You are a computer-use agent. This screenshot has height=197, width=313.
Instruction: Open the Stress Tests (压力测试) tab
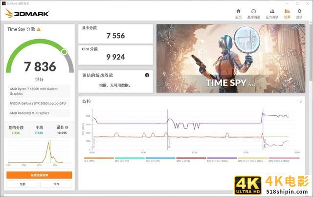click(x=272, y=14)
